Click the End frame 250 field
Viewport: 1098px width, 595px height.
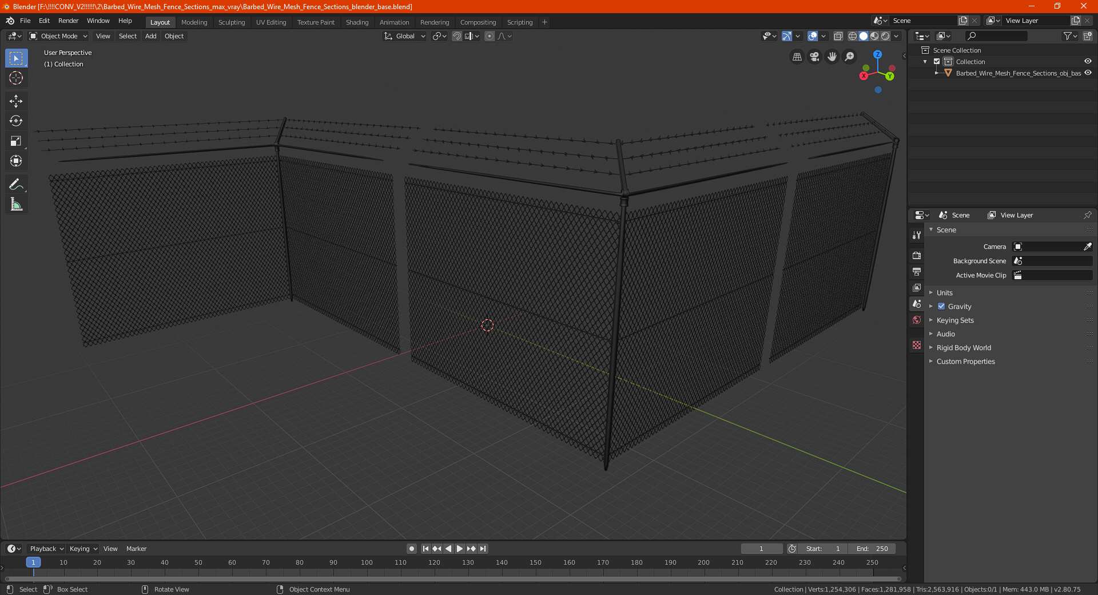point(872,549)
